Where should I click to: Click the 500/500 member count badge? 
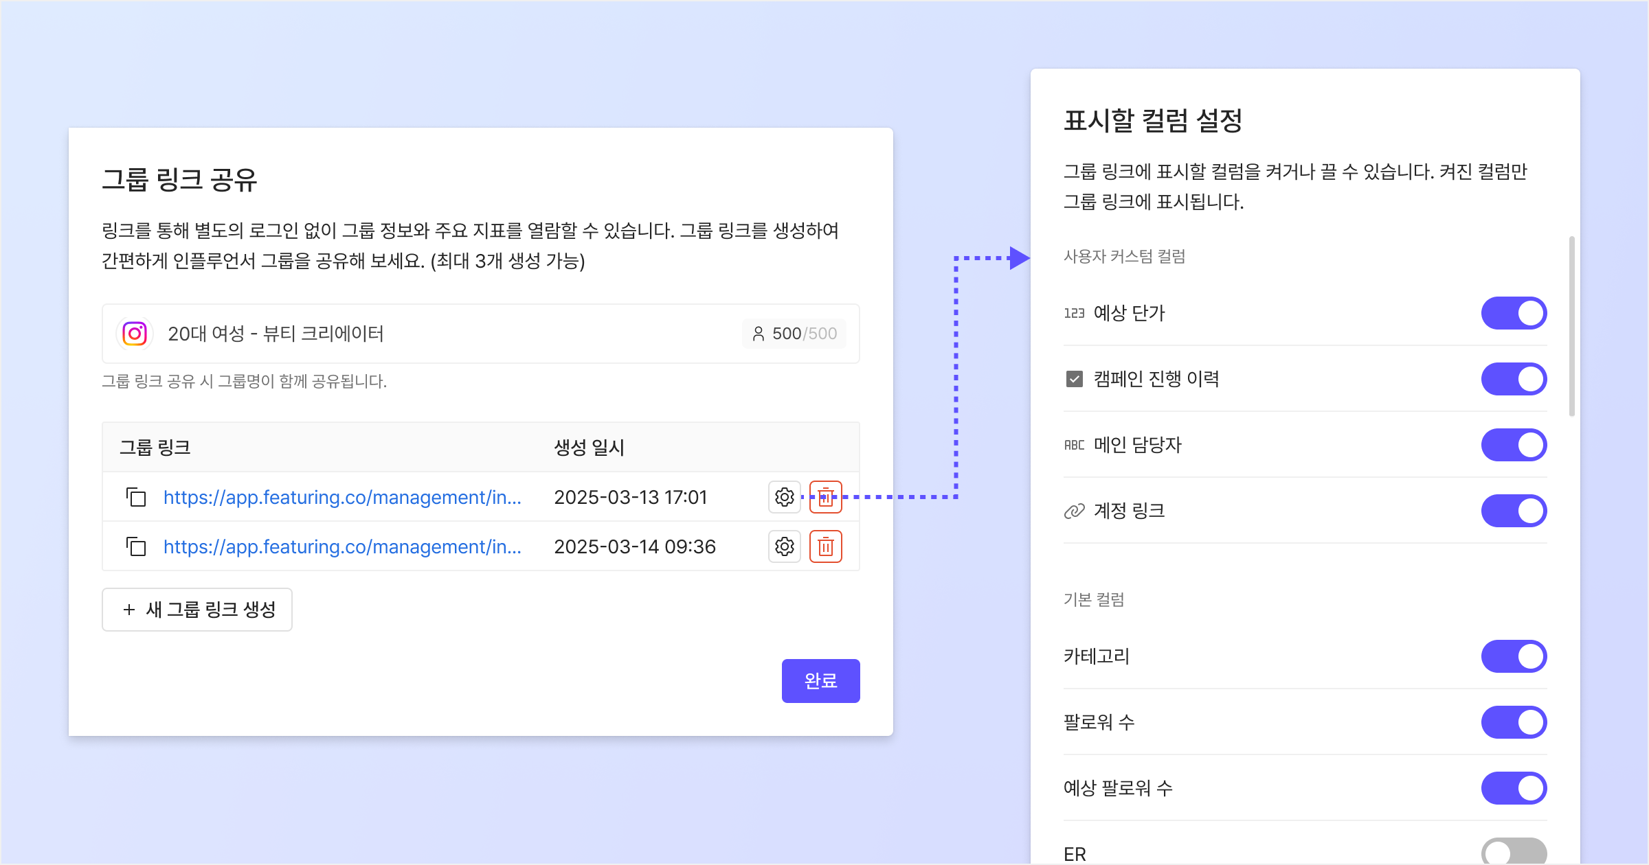[x=794, y=334]
